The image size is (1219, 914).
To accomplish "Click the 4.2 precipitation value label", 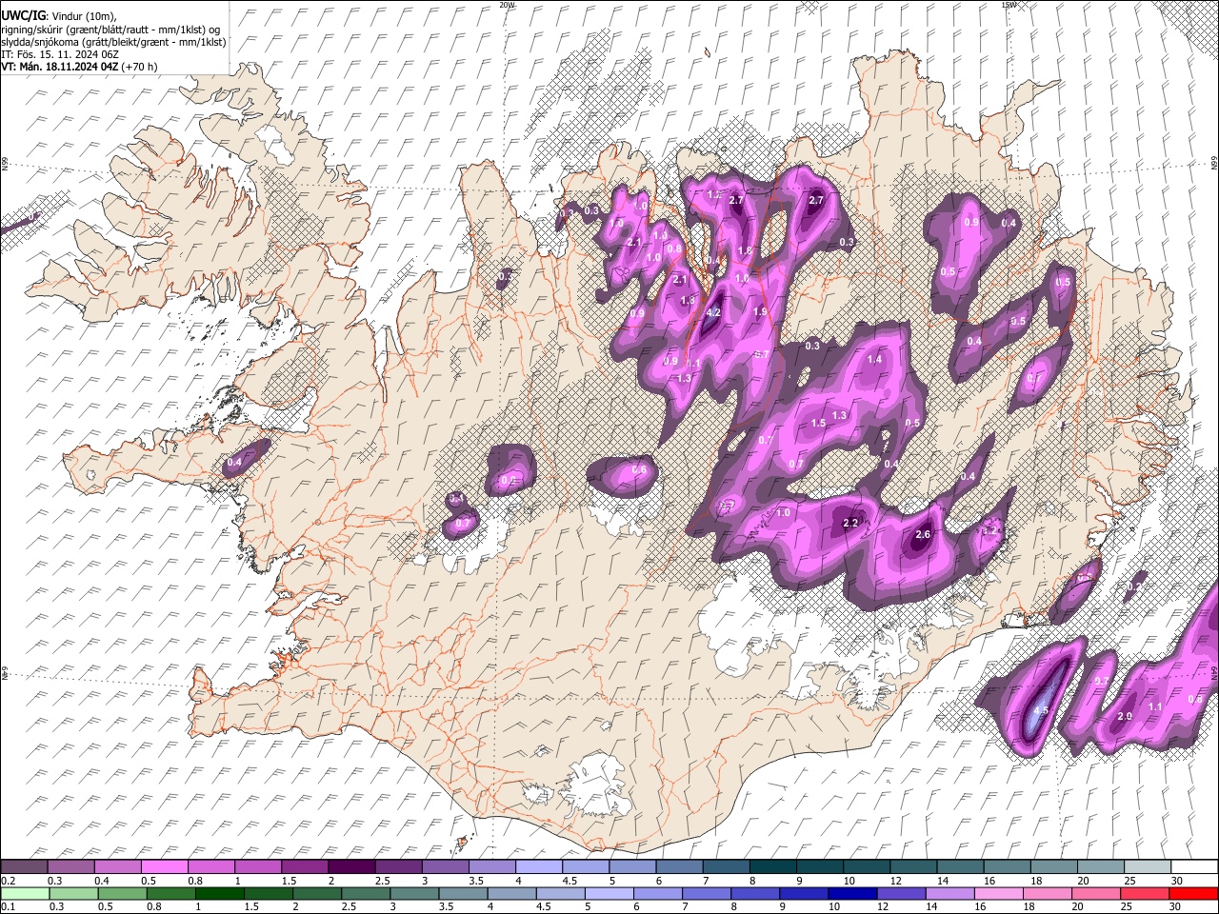I will [x=713, y=311].
